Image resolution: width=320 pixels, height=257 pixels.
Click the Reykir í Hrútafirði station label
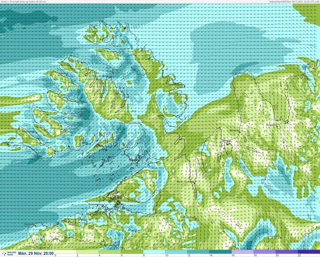click(x=185, y=182)
